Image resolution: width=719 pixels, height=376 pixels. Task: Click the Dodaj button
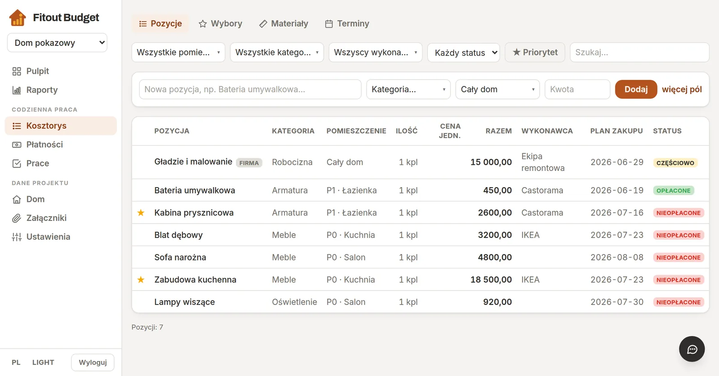pyautogui.click(x=636, y=89)
